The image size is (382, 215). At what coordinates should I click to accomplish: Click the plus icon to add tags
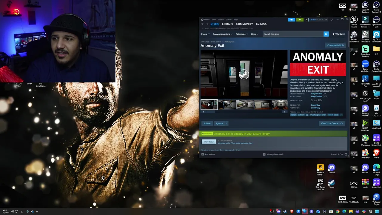tap(341, 115)
